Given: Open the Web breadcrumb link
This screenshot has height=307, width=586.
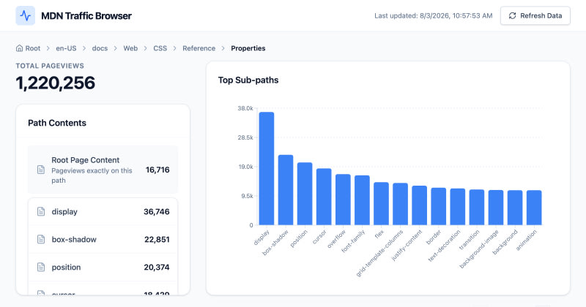Looking at the screenshot, I should [x=130, y=48].
